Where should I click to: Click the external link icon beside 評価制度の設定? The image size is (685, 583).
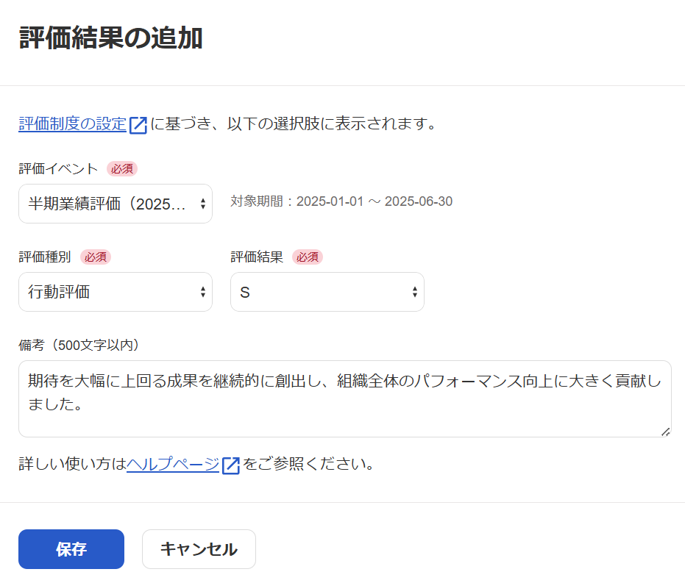coord(138,125)
